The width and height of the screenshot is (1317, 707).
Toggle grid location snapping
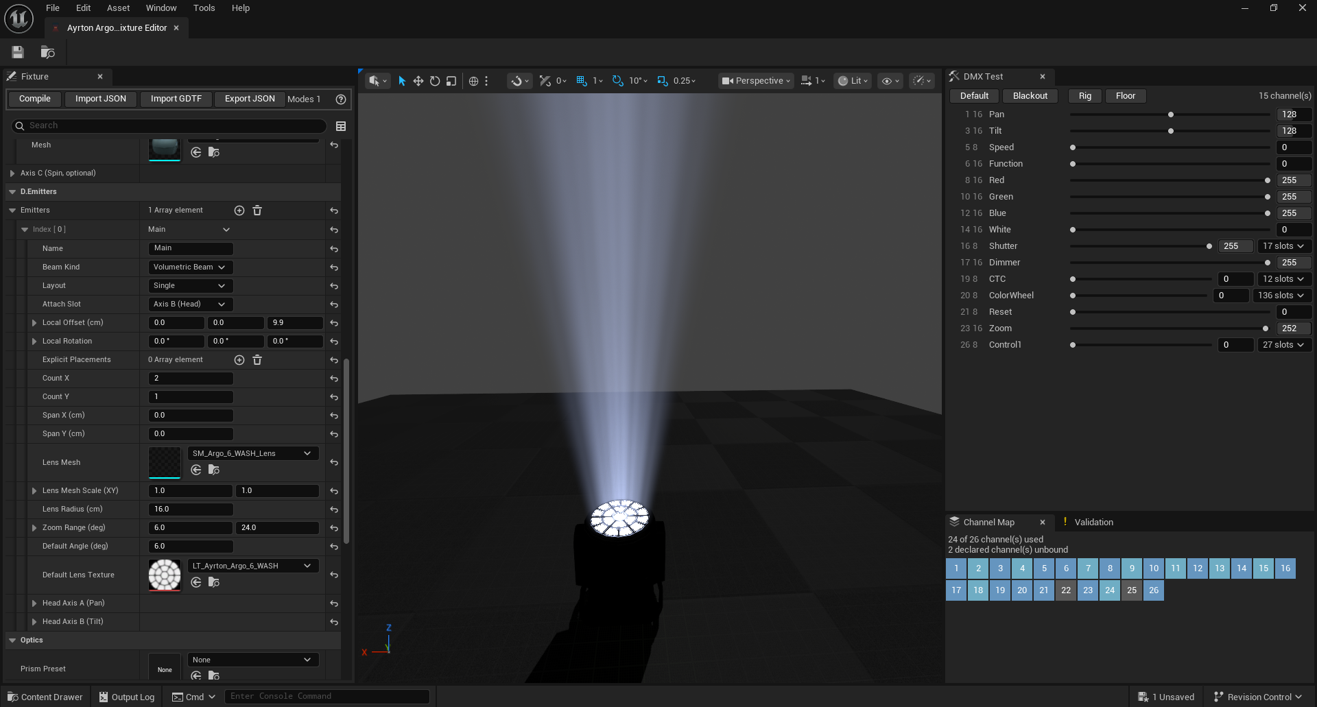pos(582,81)
